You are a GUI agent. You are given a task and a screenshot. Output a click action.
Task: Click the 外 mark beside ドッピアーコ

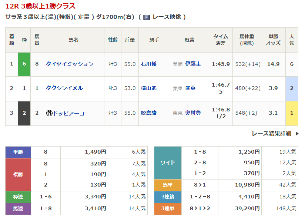click(x=49, y=113)
